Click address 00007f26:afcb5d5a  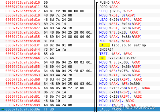pos(23,71)
